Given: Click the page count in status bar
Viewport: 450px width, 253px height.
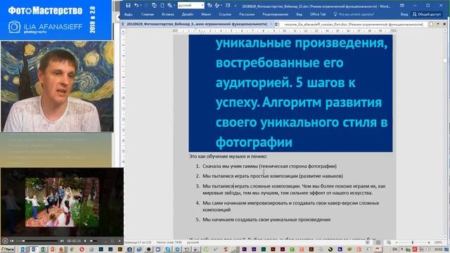Looking at the screenshot, I should [x=139, y=242].
